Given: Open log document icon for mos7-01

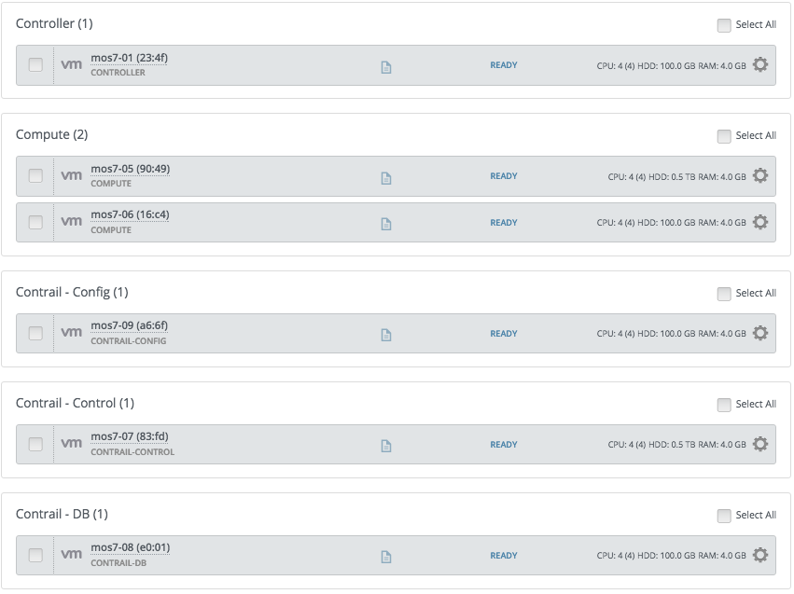Looking at the screenshot, I should pyautogui.click(x=386, y=67).
